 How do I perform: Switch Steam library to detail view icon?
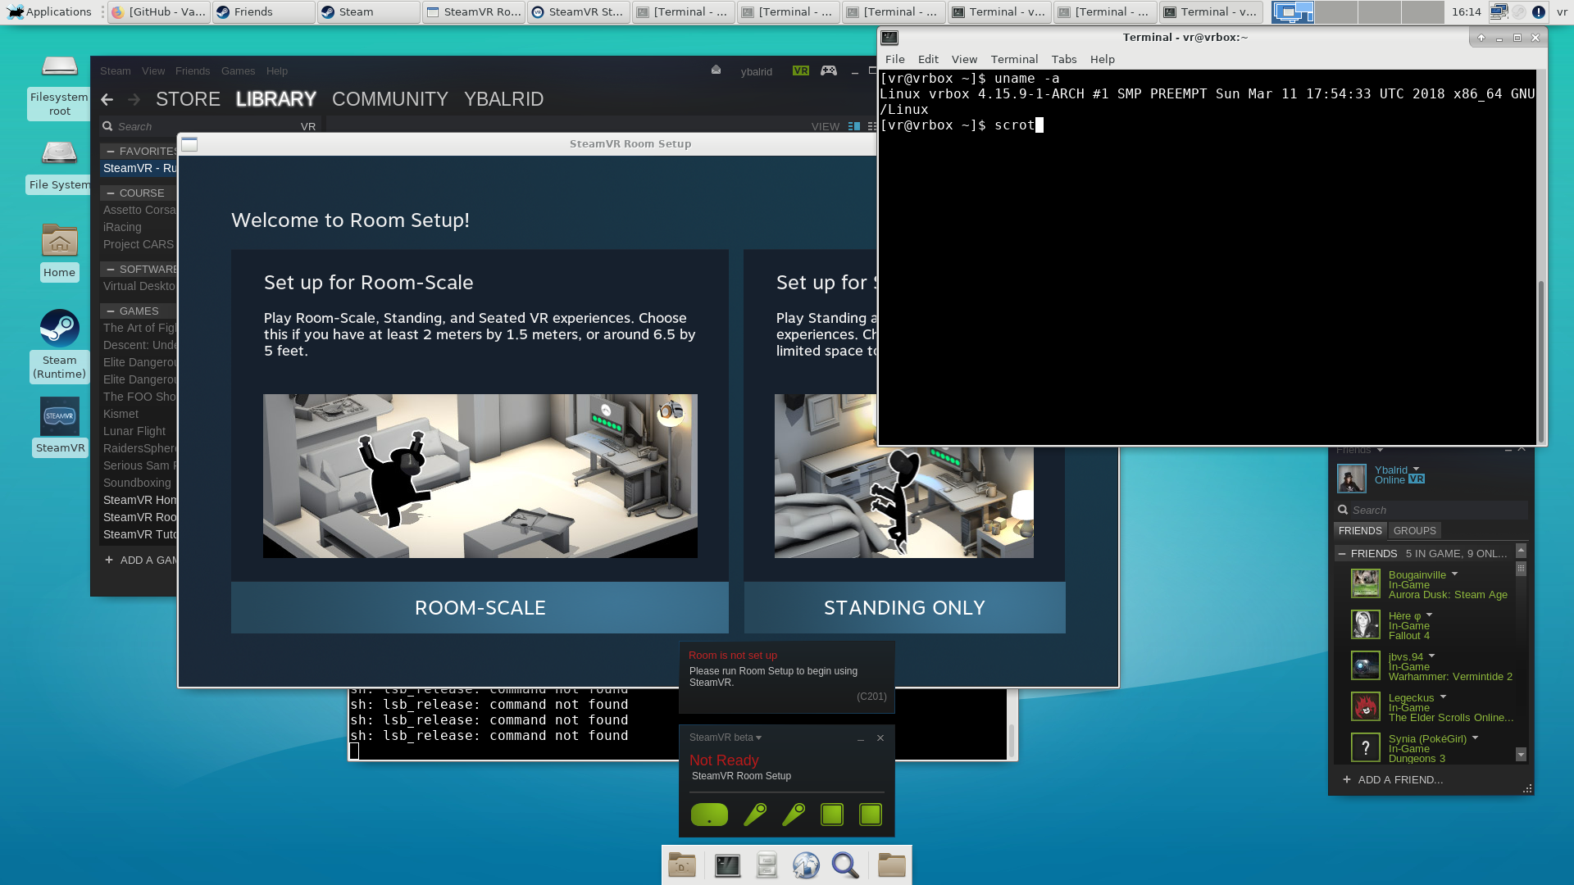(854, 126)
